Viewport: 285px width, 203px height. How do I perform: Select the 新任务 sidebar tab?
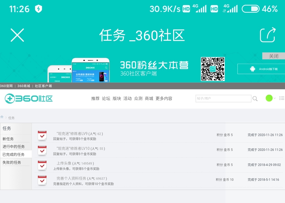[8, 139]
